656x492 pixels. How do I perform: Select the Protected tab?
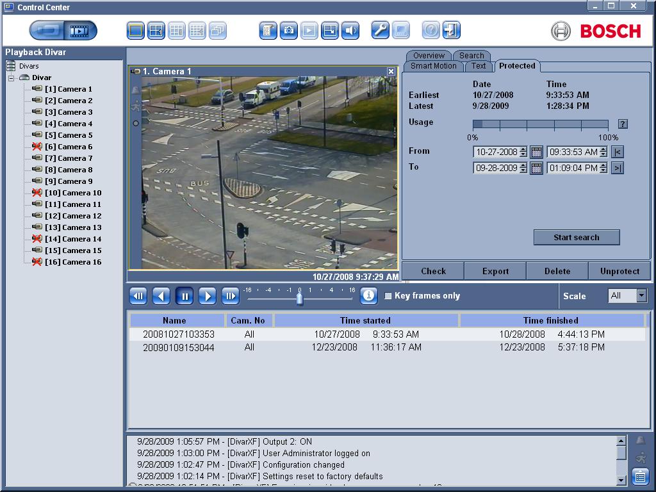(x=517, y=66)
